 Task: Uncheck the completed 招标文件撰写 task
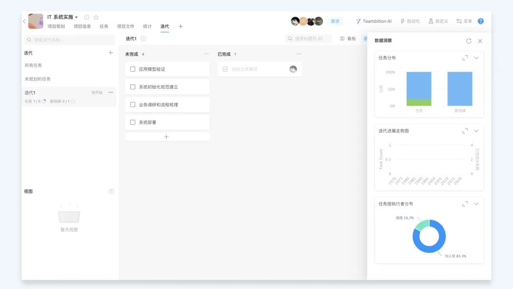(x=225, y=69)
